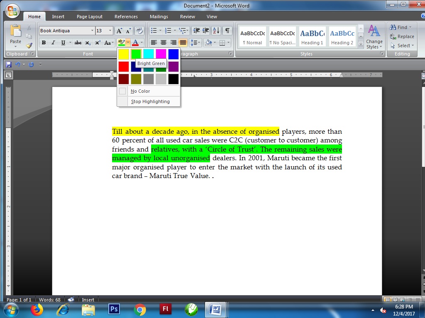Toggle align text left
Screen dimensions: 425x318
click(154, 43)
